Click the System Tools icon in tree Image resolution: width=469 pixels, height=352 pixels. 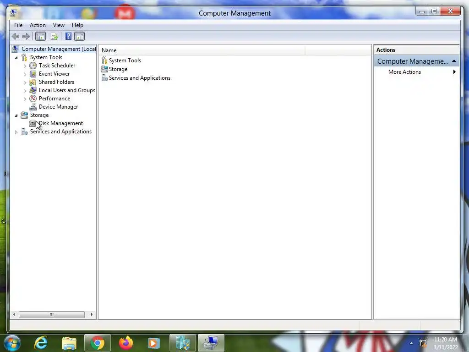click(24, 57)
